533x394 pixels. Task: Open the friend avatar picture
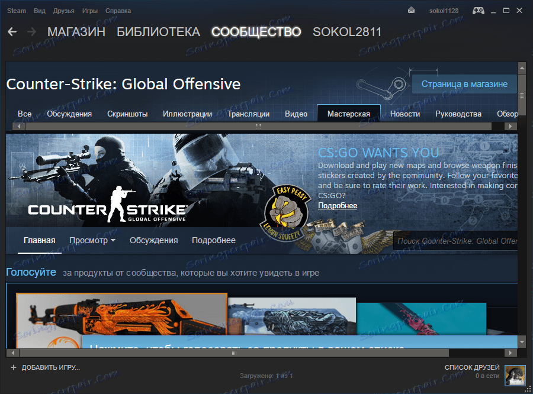pyautogui.click(x=515, y=375)
